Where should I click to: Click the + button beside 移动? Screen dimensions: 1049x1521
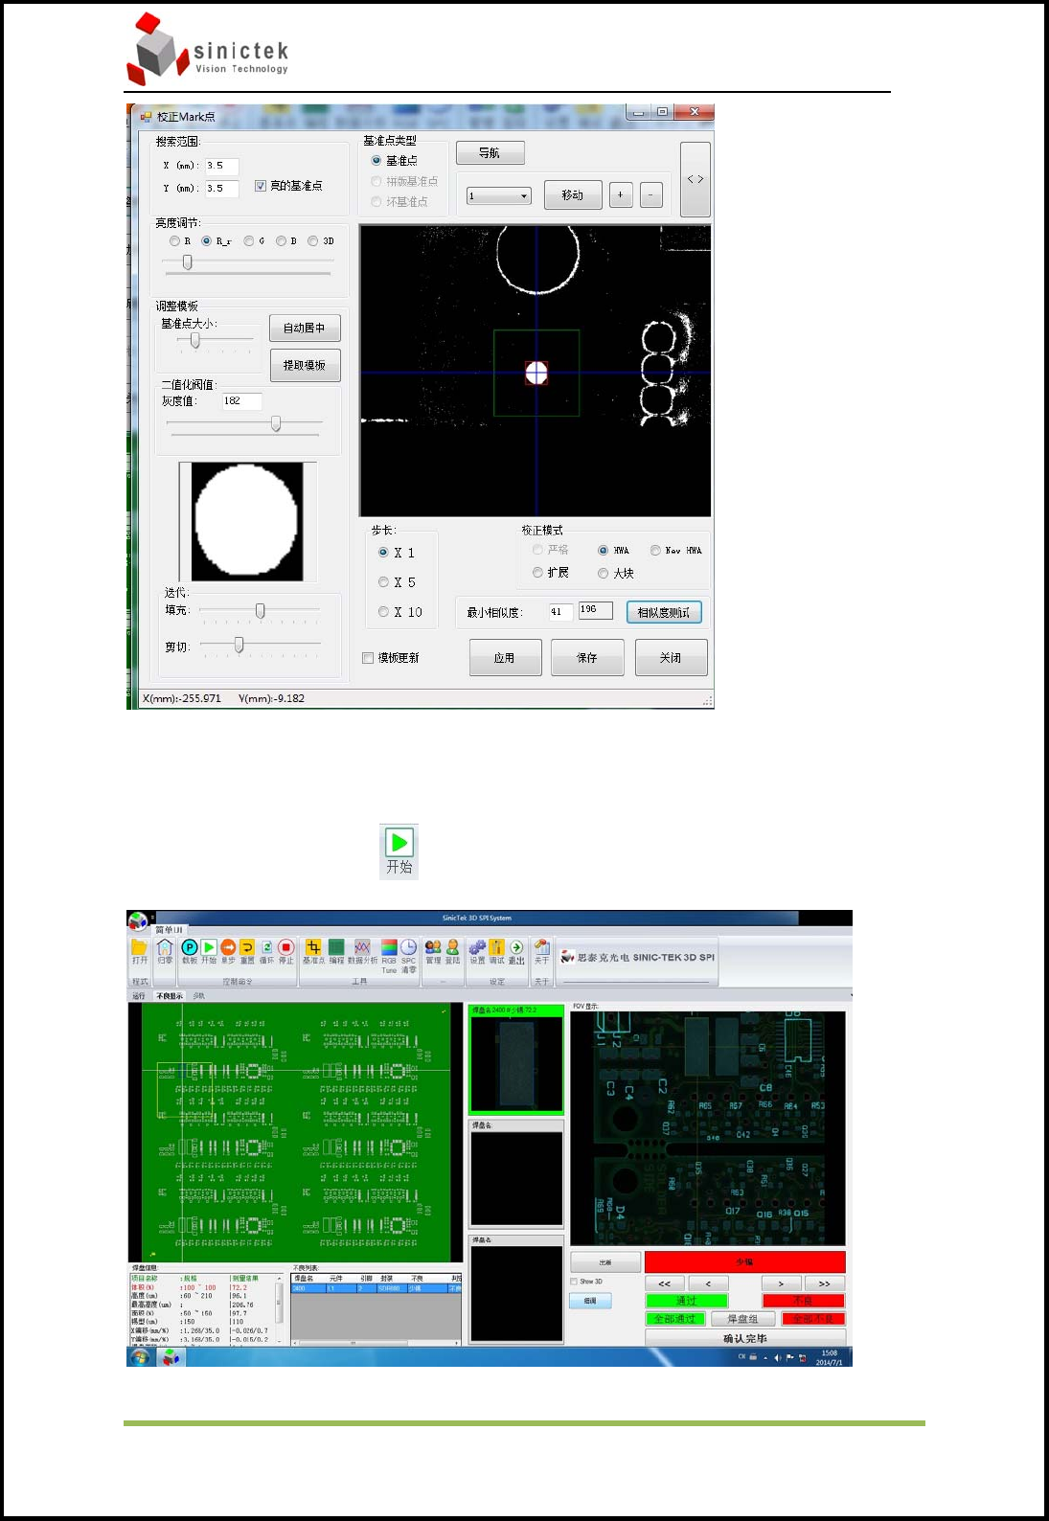[620, 195]
